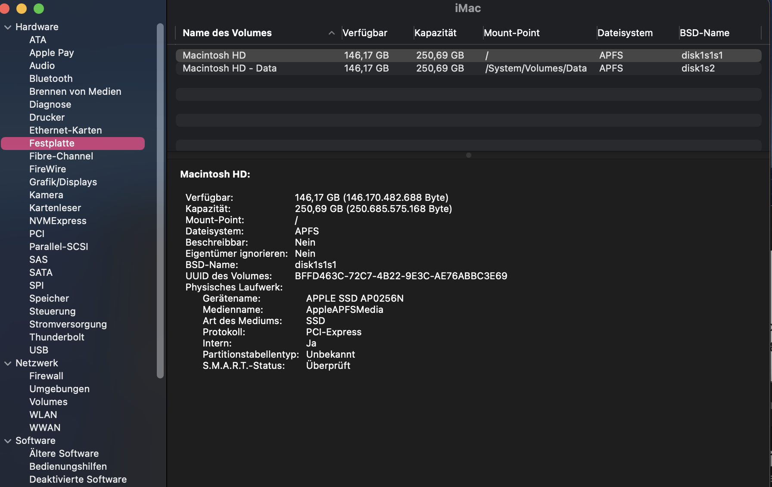Open Parallel-SCSI entry
Viewport: 772px width, 487px height.
pyautogui.click(x=59, y=247)
